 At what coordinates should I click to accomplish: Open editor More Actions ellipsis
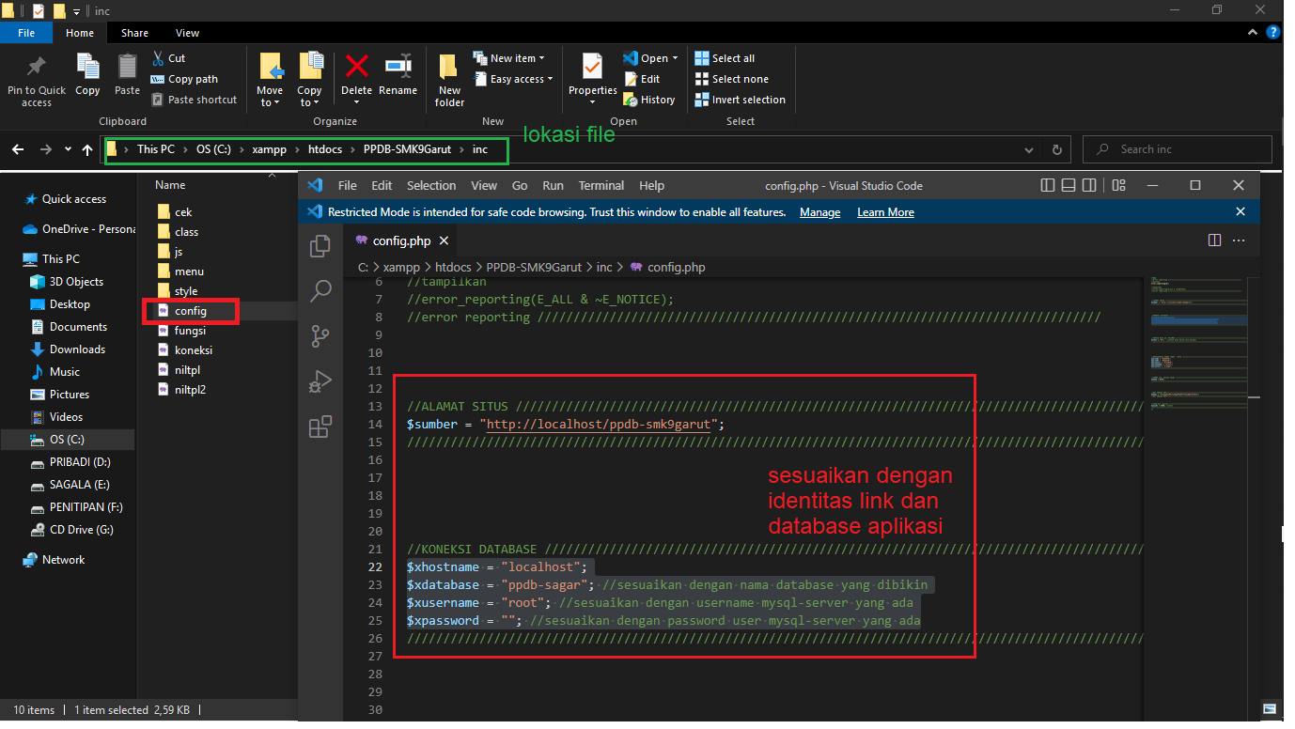1240,240
